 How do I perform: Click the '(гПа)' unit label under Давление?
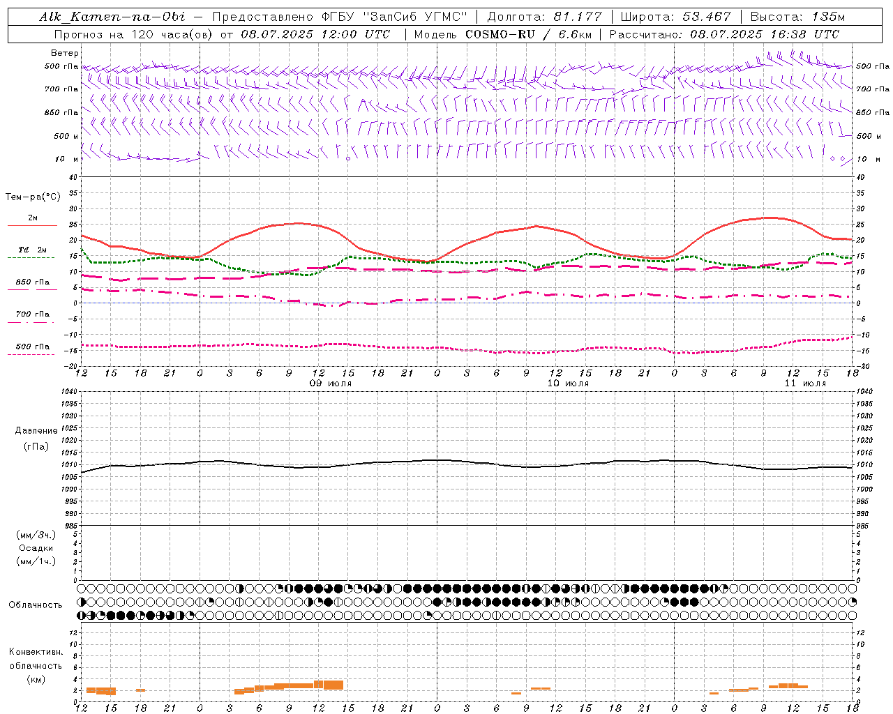pos(36,446)
